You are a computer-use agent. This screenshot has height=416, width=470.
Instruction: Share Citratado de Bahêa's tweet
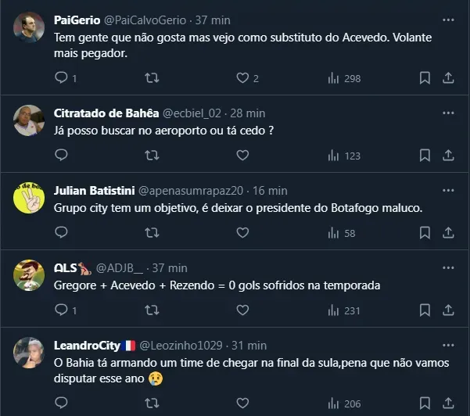[448, 156]
